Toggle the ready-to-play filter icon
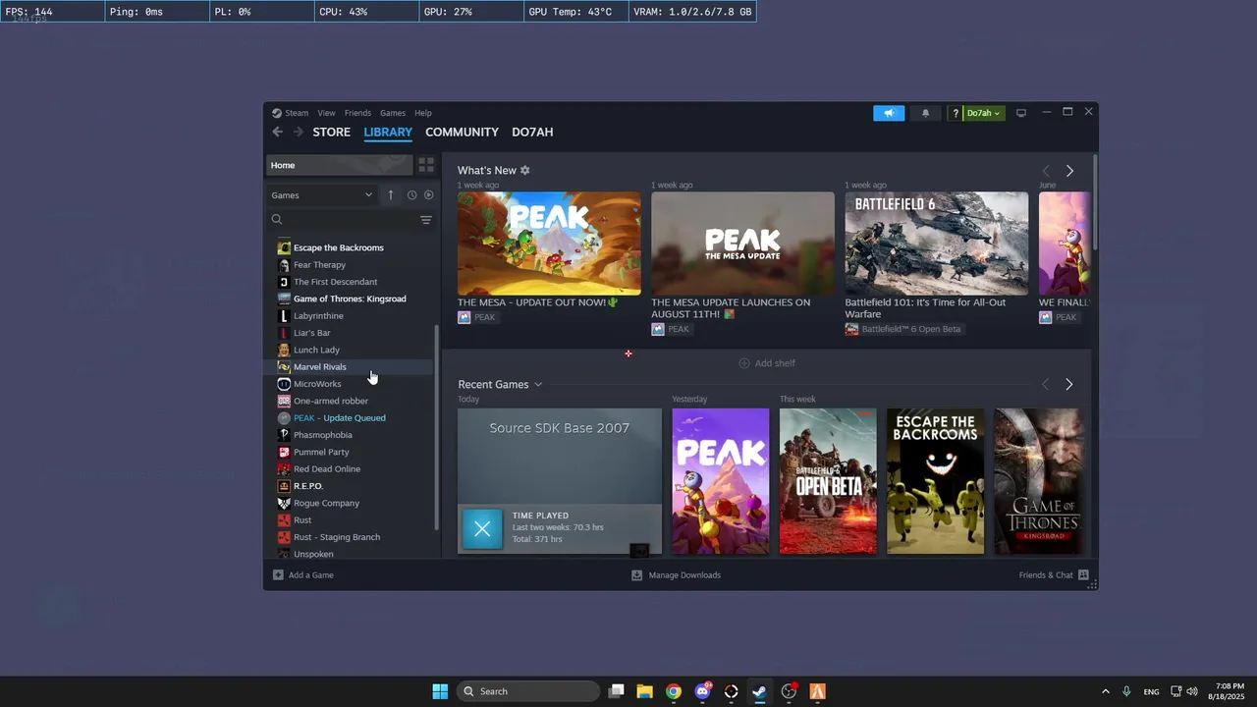This screenshot has width=1257, height=707. (428, 195)
